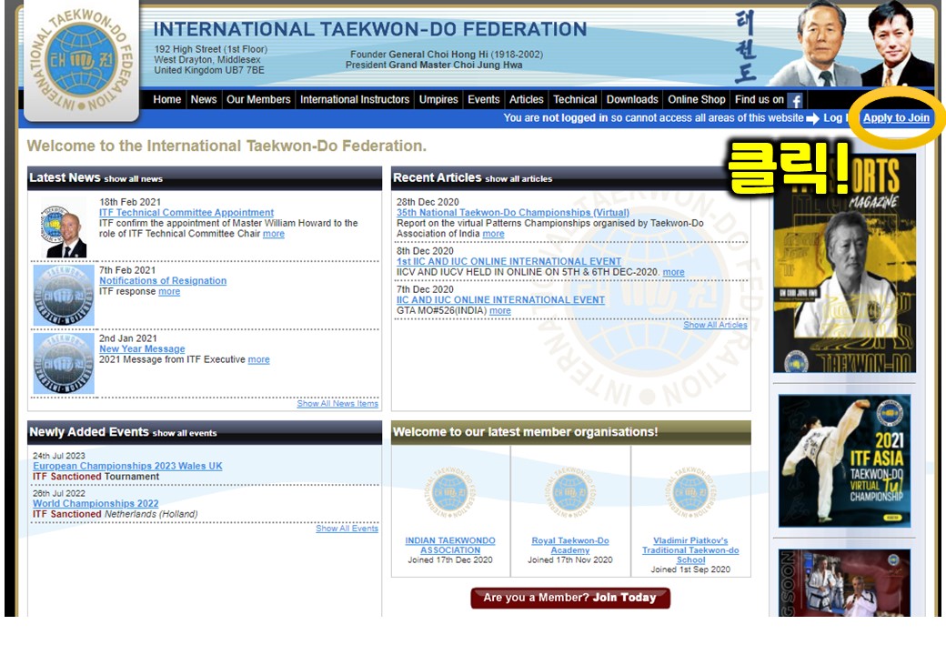Open Royal Taekwon-Do Academy member link
This screenshot has width=946, height=655.
570,545
